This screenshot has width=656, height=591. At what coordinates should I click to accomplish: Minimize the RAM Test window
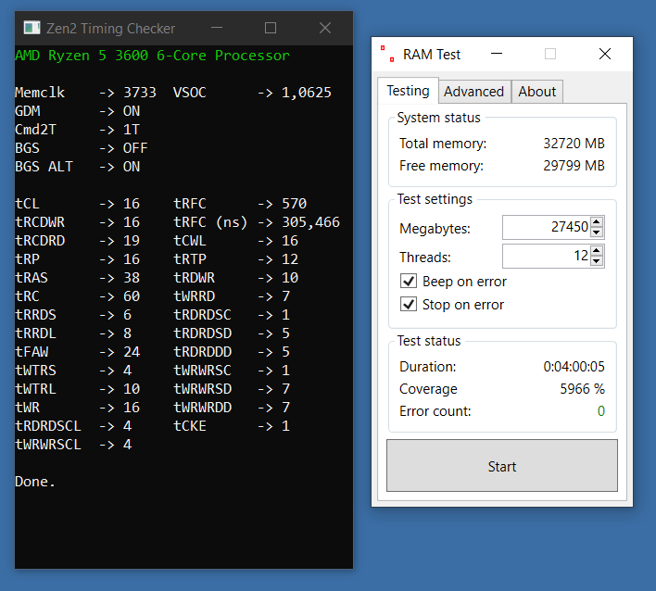point(497,54)
